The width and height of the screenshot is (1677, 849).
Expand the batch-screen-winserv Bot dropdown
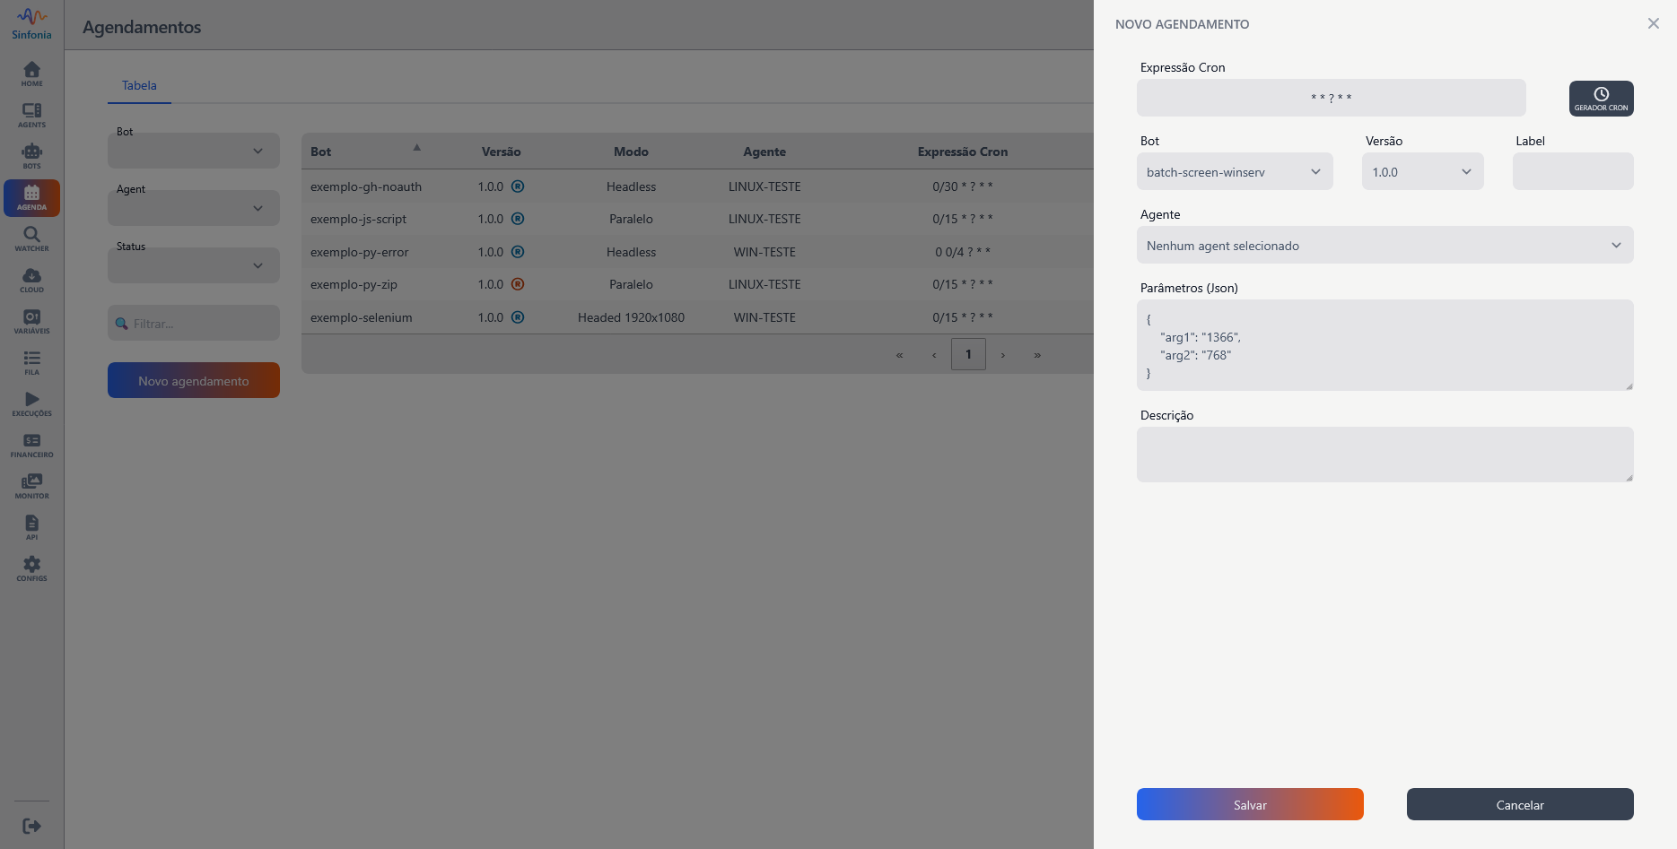coord(1234,172)
